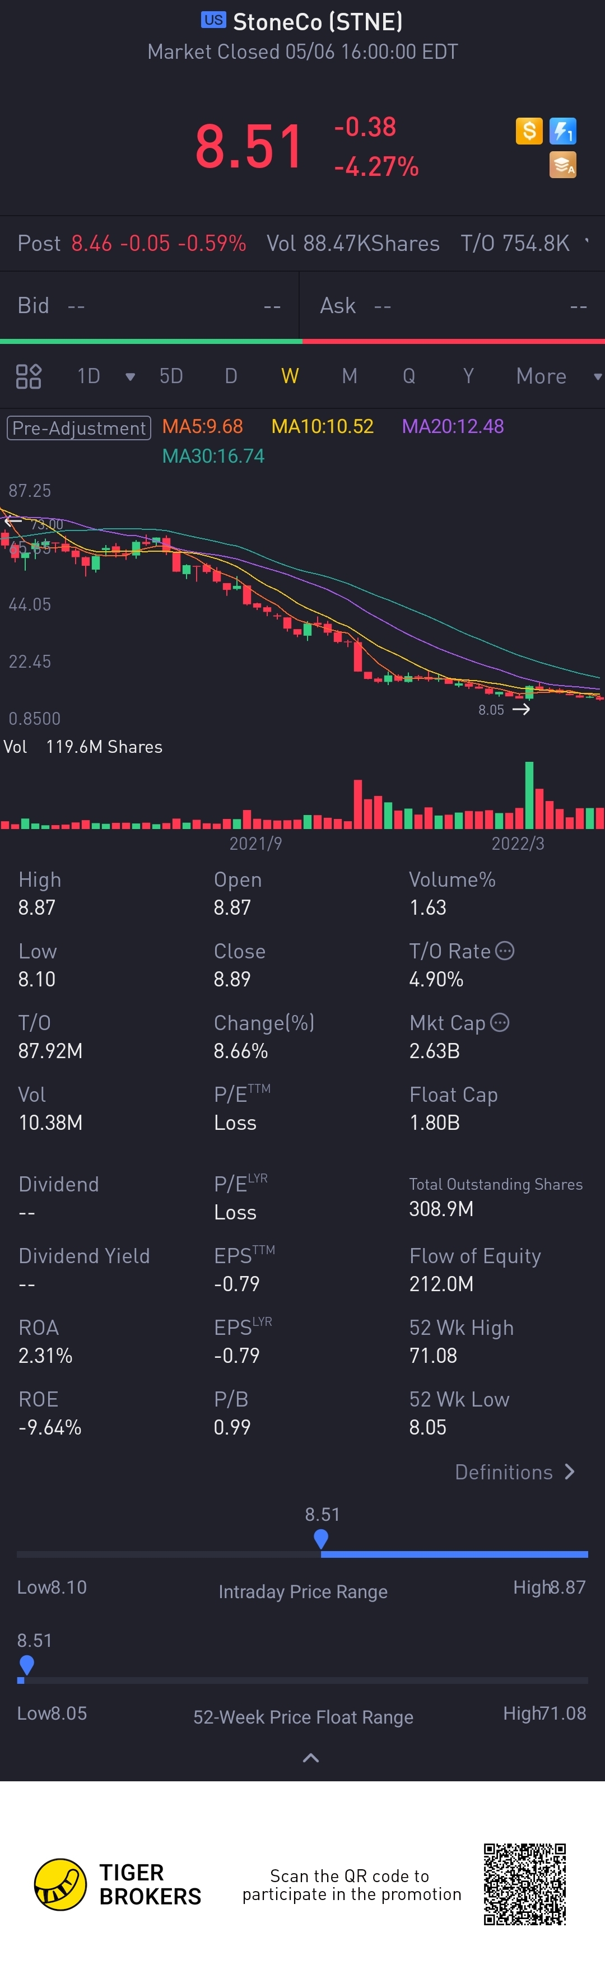Select the M monthly chart tab

click(x=350, y=376)
